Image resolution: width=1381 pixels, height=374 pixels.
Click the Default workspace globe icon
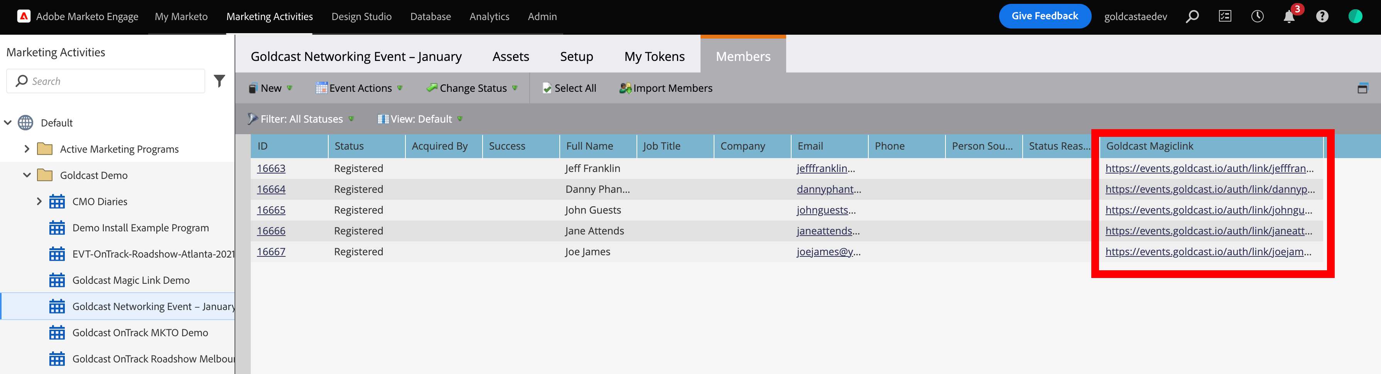(x=25, y=123)
